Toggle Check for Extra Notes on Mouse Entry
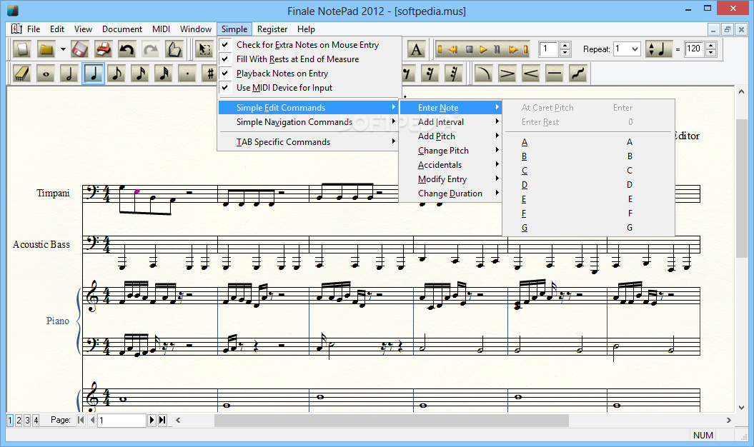The image size is (754, 447). 309,45
